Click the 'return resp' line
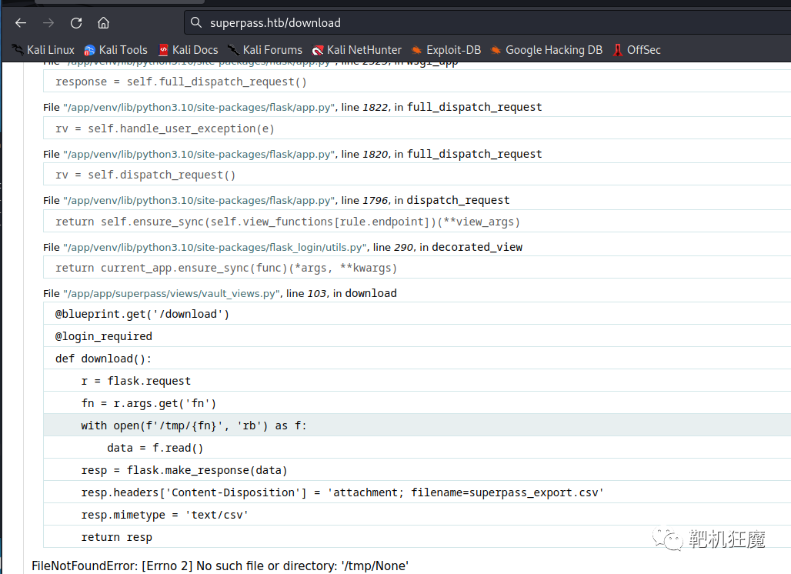Image resolution: width=791 pixels, height=574 pixels. coord(417,536)
